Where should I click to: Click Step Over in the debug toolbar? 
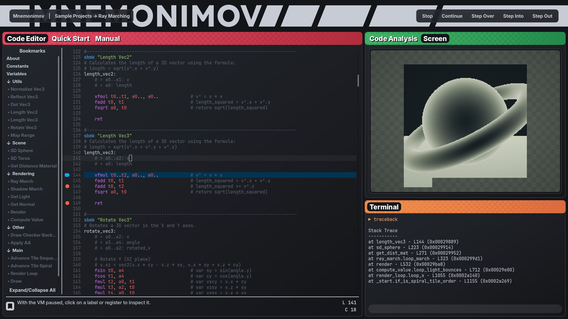483,16
